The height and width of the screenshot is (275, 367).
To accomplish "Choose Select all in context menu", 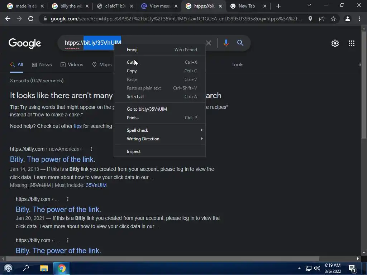I will click(159, 97).
